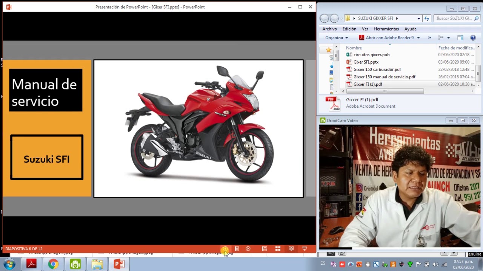The width and height of the screenshot is (483, 271).
Task: Open the Organizar dropdown
Action: 337,38
